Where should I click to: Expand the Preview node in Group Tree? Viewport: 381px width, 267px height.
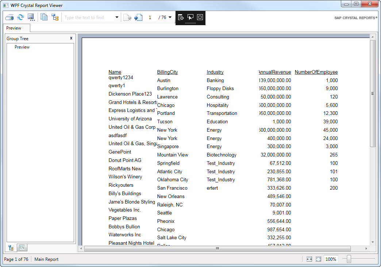22,47
